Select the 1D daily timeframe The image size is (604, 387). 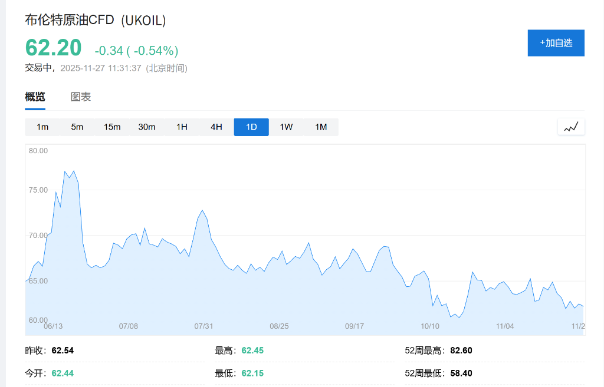click(x=251, y=127)
